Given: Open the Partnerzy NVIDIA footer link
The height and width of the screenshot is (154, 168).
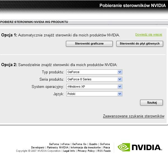Looking at the screenshot, I should click(x=58, y=148).
